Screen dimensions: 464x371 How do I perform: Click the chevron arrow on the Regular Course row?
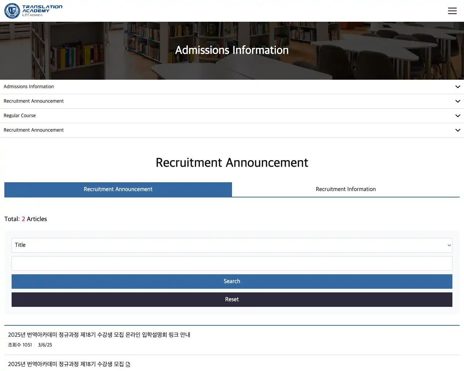457,116
